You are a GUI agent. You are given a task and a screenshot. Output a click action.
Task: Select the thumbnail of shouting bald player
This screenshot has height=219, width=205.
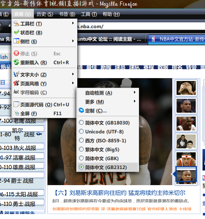coord(186,124)
